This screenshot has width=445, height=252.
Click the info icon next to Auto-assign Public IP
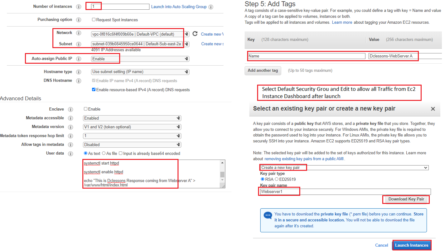(x=79, y=59)
